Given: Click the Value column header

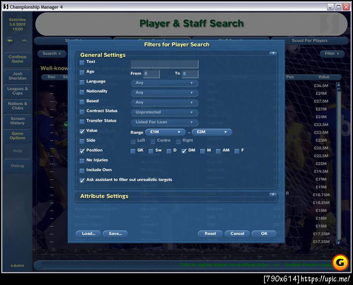Looking at the screenshot, I should click(x=324, y=77).
